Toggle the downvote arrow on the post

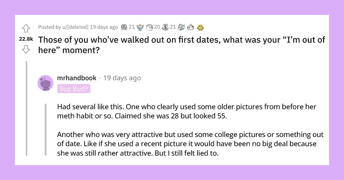(26, 50)
